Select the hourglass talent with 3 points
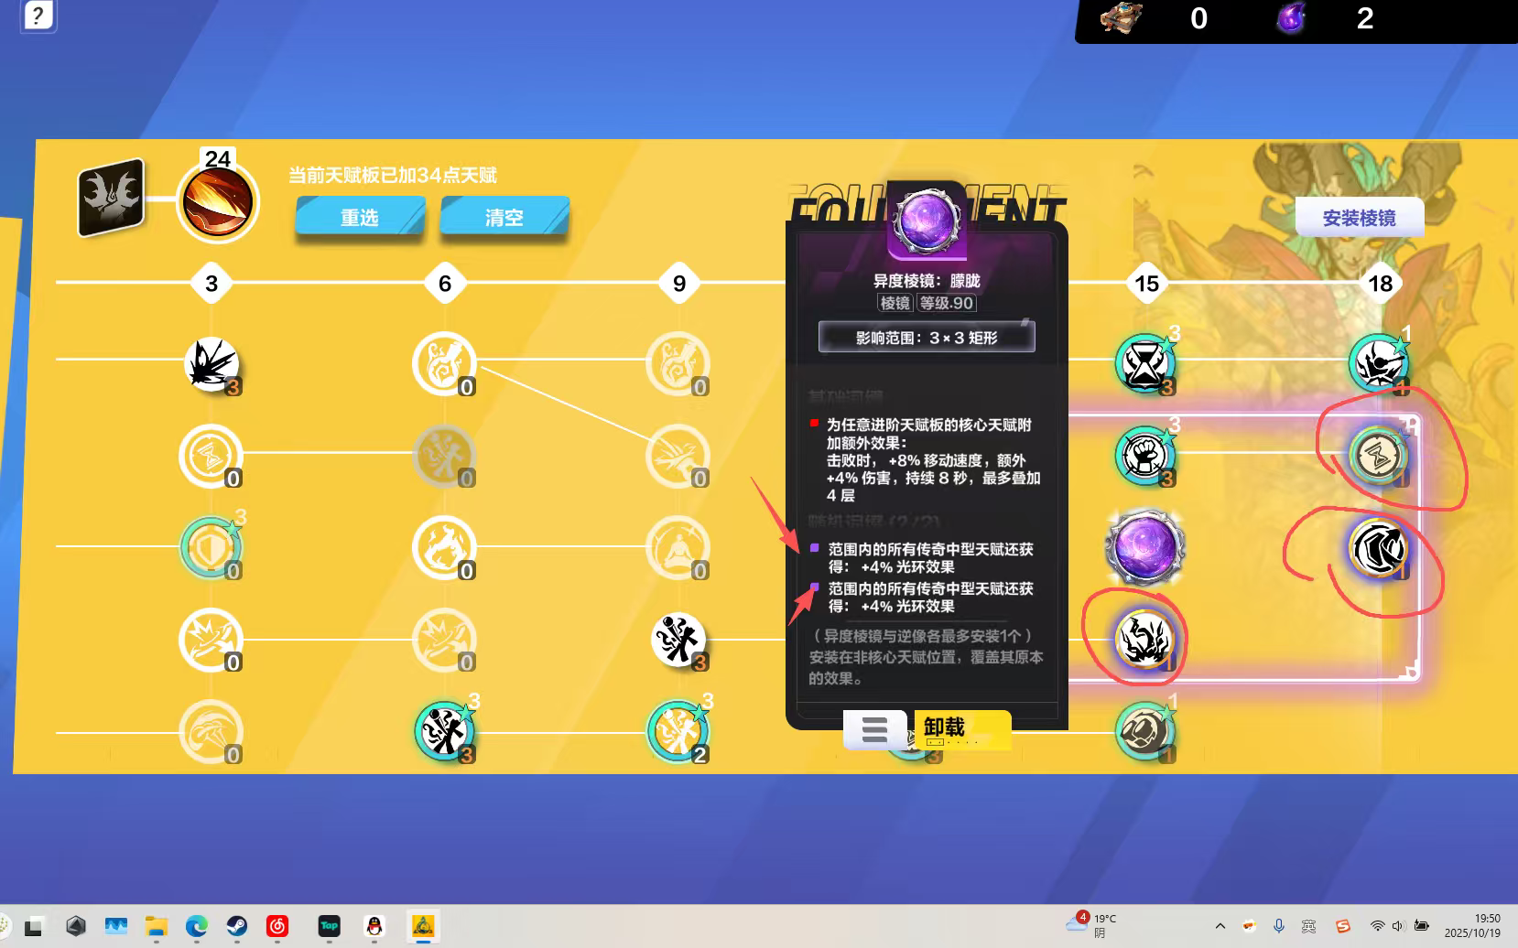 (1144, 362)
